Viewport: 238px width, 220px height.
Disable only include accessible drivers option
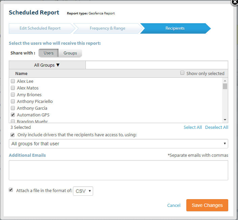13,135
